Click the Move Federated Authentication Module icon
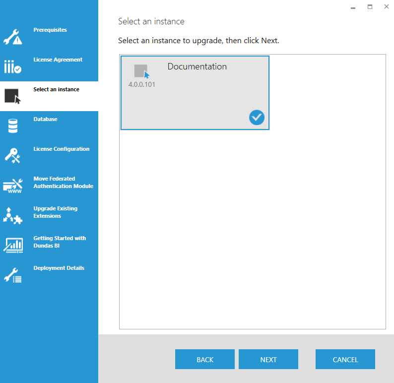Viewport: 394px width, 383px height. [x=13, y=186]
